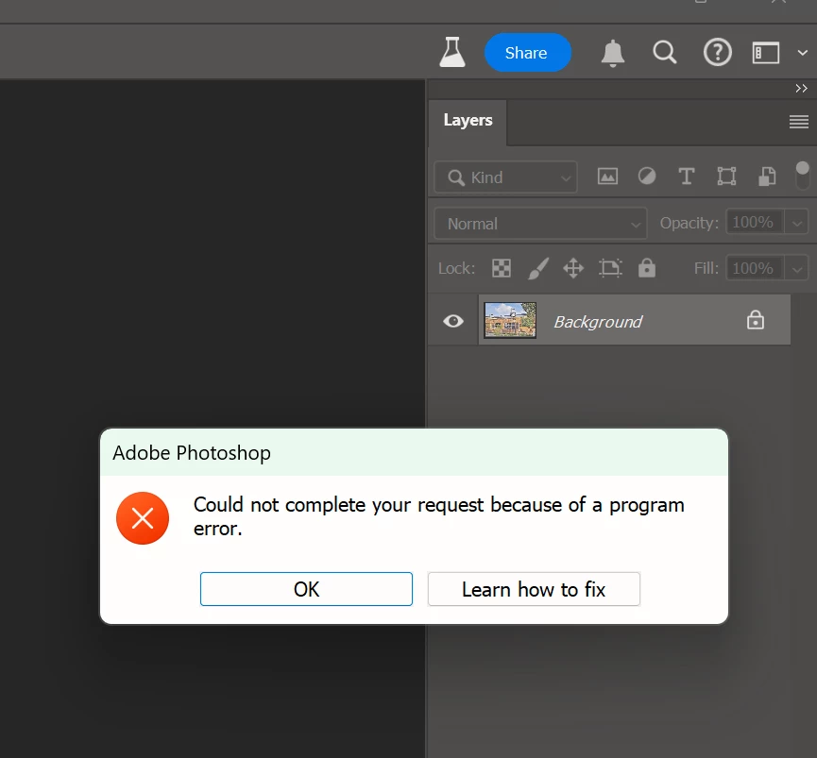Open the Layers panel menu
This screenshot has width=817, height=758.
799,122
